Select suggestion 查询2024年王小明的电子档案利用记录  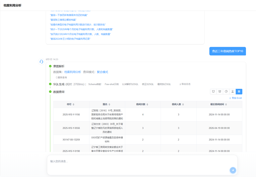tap(70, 39)
